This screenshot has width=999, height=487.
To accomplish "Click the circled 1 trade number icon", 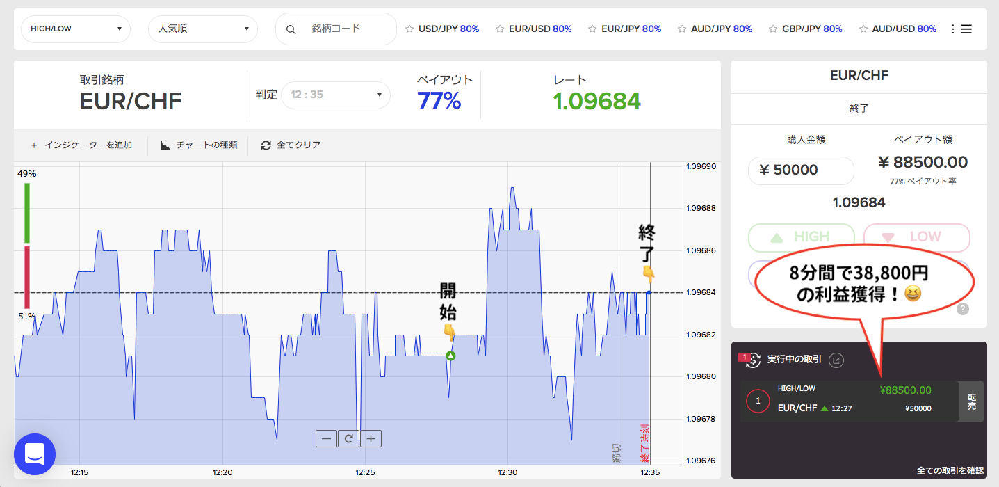I will click(x=758, y=401).
